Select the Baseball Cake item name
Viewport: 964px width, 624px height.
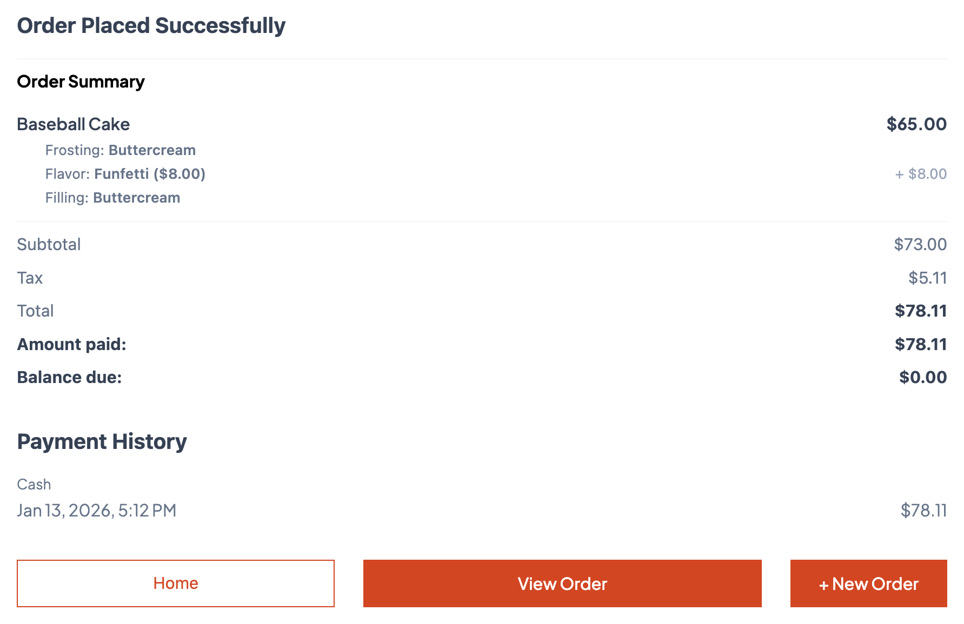[74, 124]
